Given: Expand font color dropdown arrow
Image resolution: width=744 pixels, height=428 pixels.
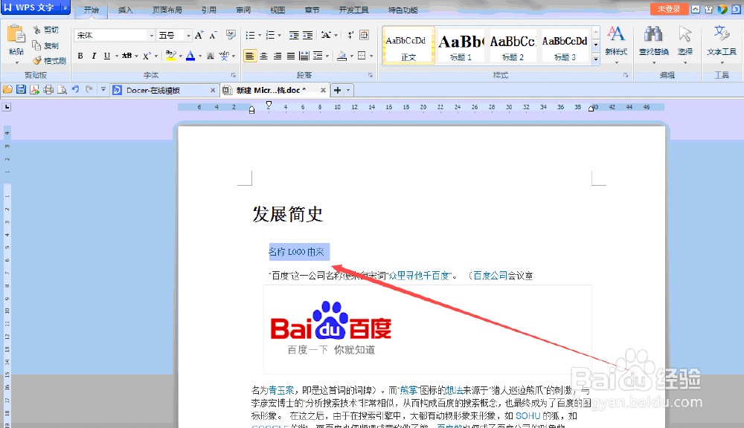Looking at the screenshot, I should 199,56.
